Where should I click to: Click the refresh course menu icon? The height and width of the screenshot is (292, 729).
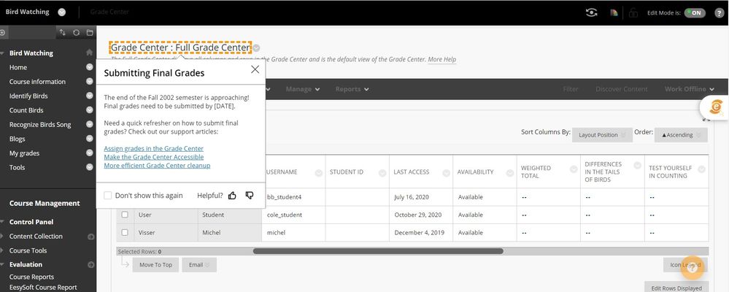[76, 33]
